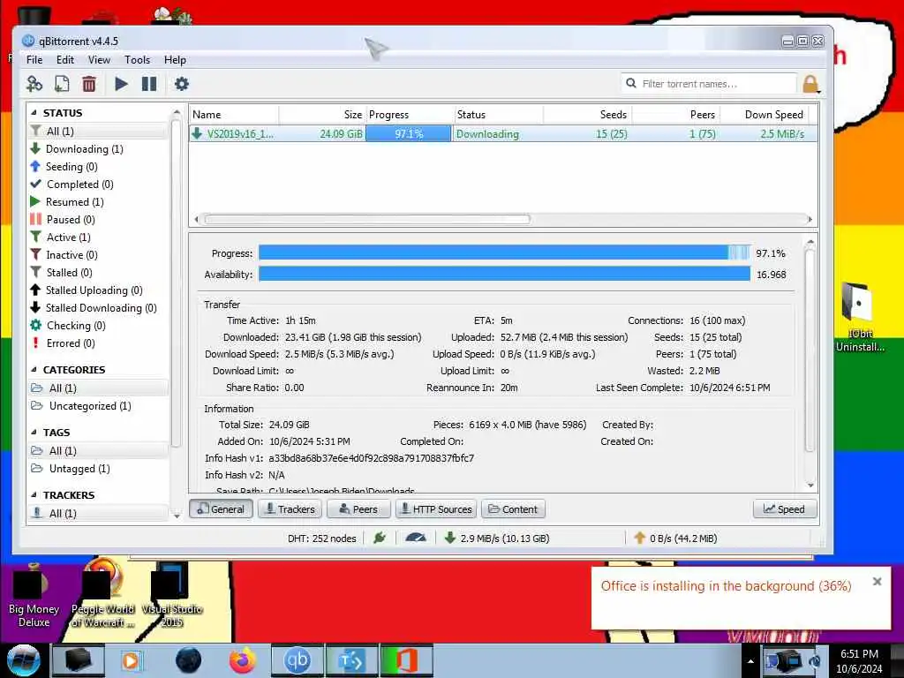Open Options via the gear icon
The height and width of the screenshot is (678, 904).
click(x=182, y=84)
